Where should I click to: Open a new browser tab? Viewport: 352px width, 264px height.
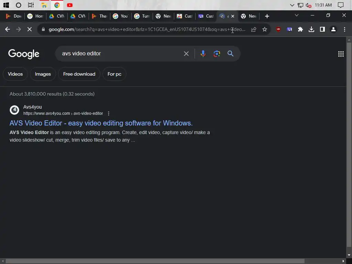[267, 16]
